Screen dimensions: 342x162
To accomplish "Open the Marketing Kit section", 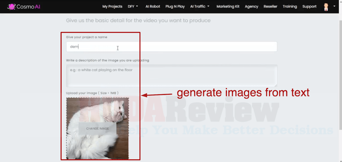I will click(228, 7).
